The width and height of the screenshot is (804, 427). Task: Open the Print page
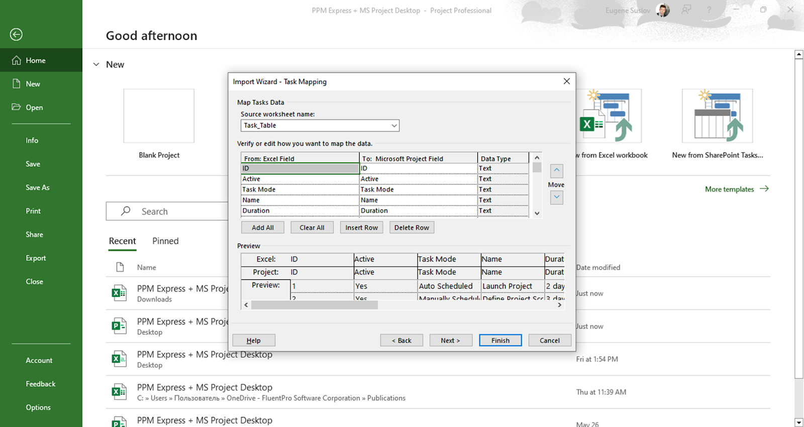tap(33, 211)
